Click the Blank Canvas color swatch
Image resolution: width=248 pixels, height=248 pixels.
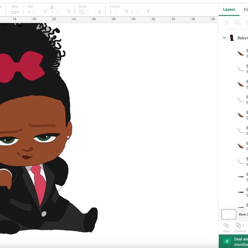pos(229,214)
